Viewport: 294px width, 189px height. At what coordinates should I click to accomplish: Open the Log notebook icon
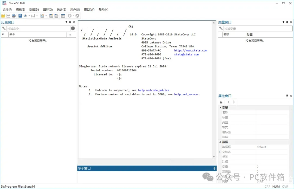tap(20, 16)
